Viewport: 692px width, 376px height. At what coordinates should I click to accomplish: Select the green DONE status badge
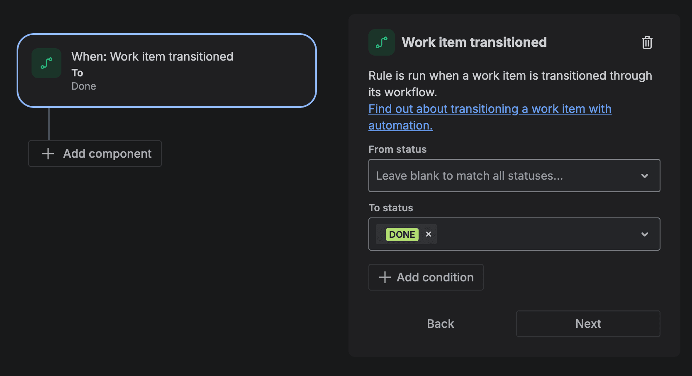click(x=402, y=234)
